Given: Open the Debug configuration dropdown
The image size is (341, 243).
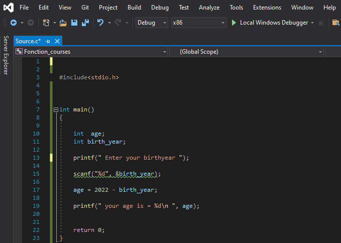Looking at the screenshot, I should 152,23.
